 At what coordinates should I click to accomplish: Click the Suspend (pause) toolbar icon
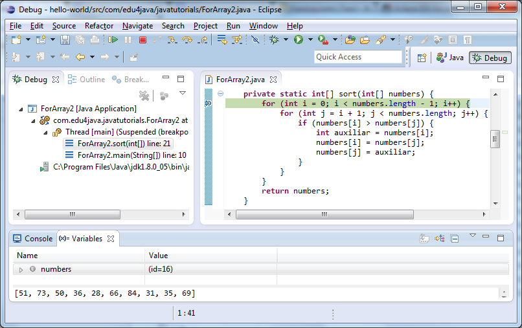[128, 40]
